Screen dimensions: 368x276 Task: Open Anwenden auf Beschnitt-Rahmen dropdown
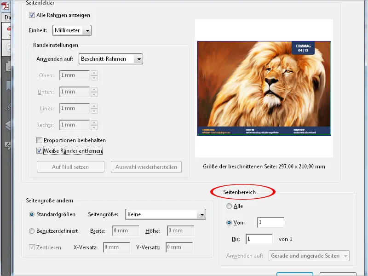pos(111,59)
